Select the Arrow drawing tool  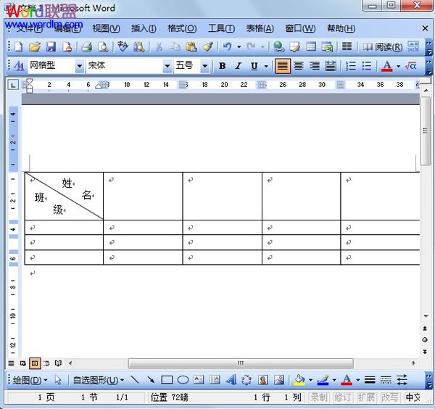(x=151, y=379)
